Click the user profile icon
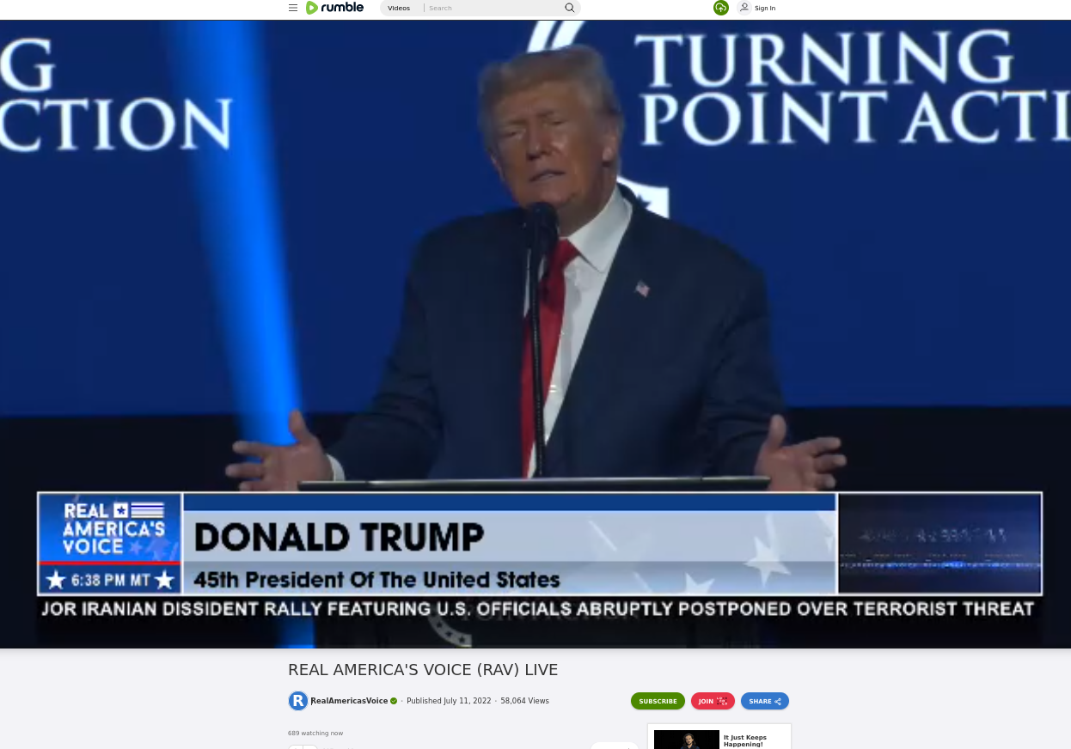 click(744, 8)
